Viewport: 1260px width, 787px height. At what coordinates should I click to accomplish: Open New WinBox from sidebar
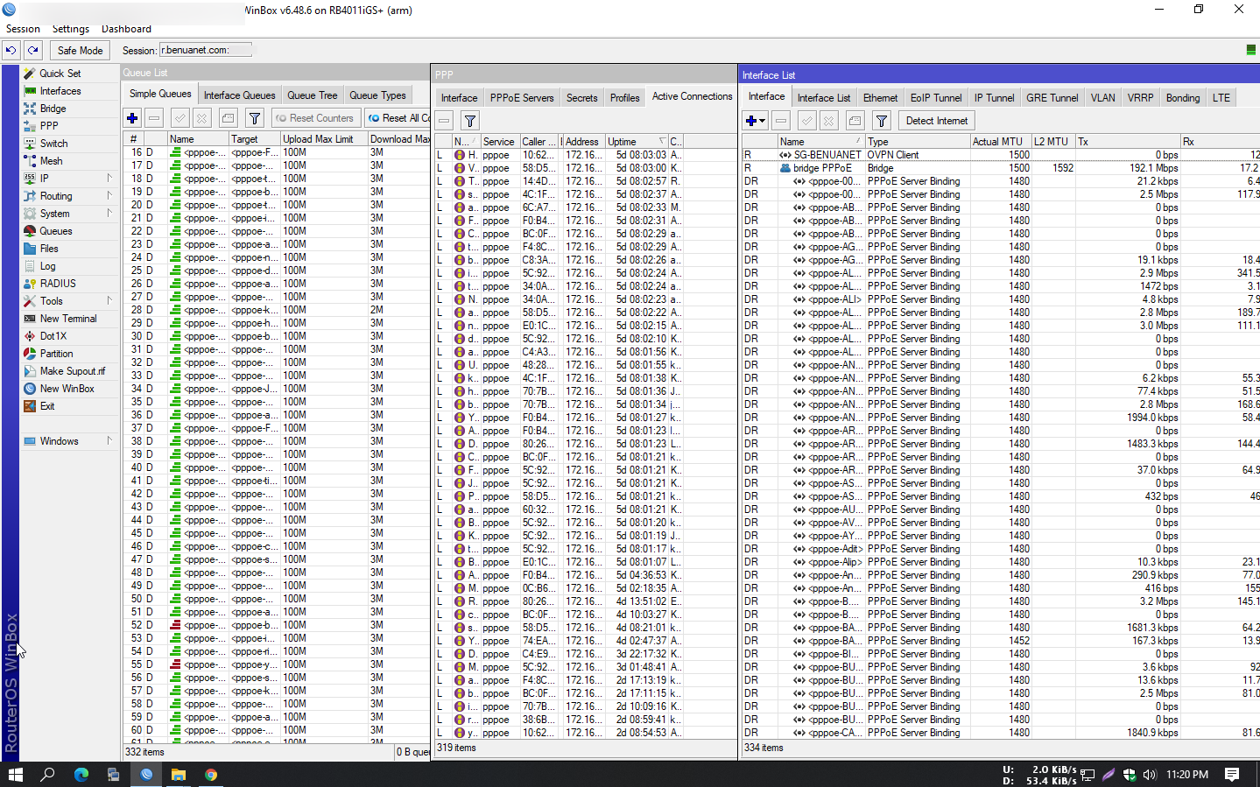(67, 389)
